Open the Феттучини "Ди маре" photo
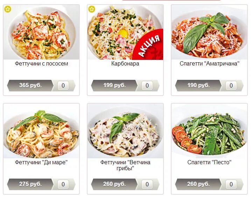The image size is (251, 201). (41, 131)
